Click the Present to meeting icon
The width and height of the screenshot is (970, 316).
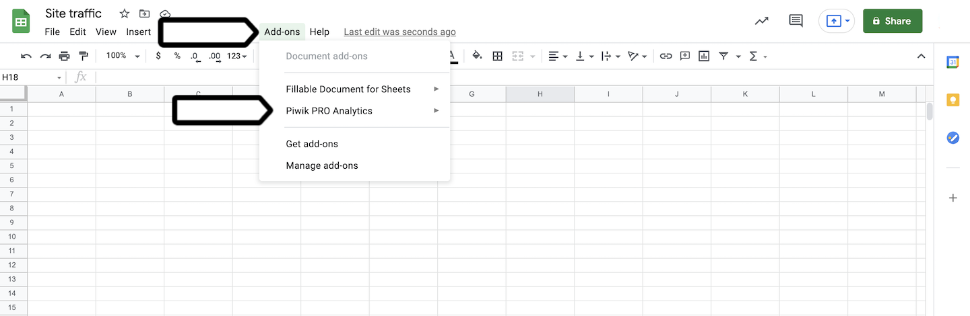833,21
